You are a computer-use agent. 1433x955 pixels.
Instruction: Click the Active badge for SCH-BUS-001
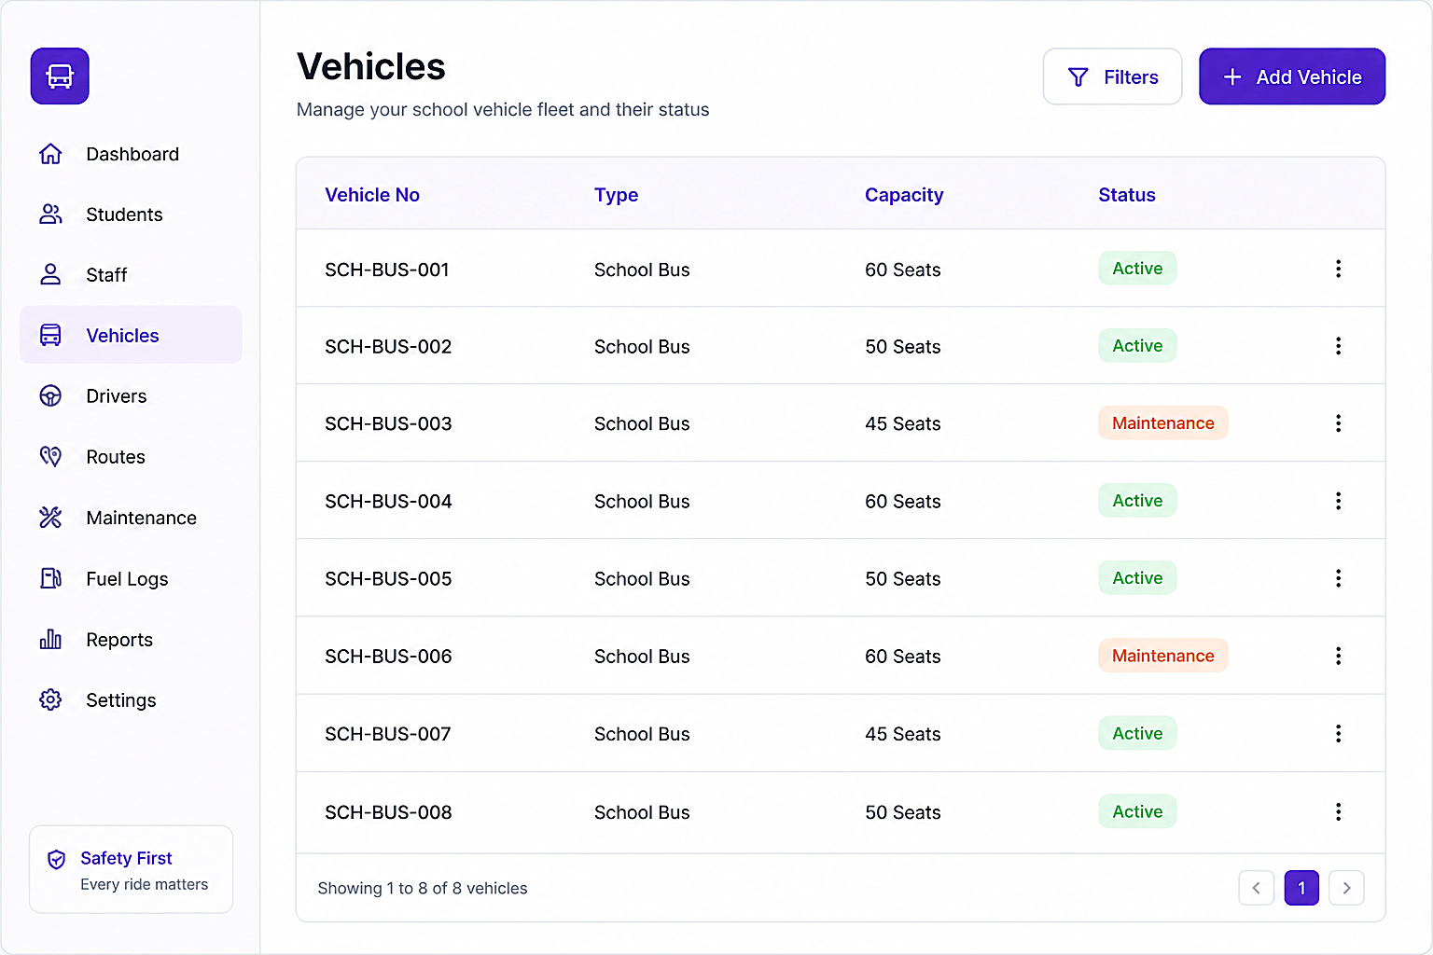[x=1137, y=269]
